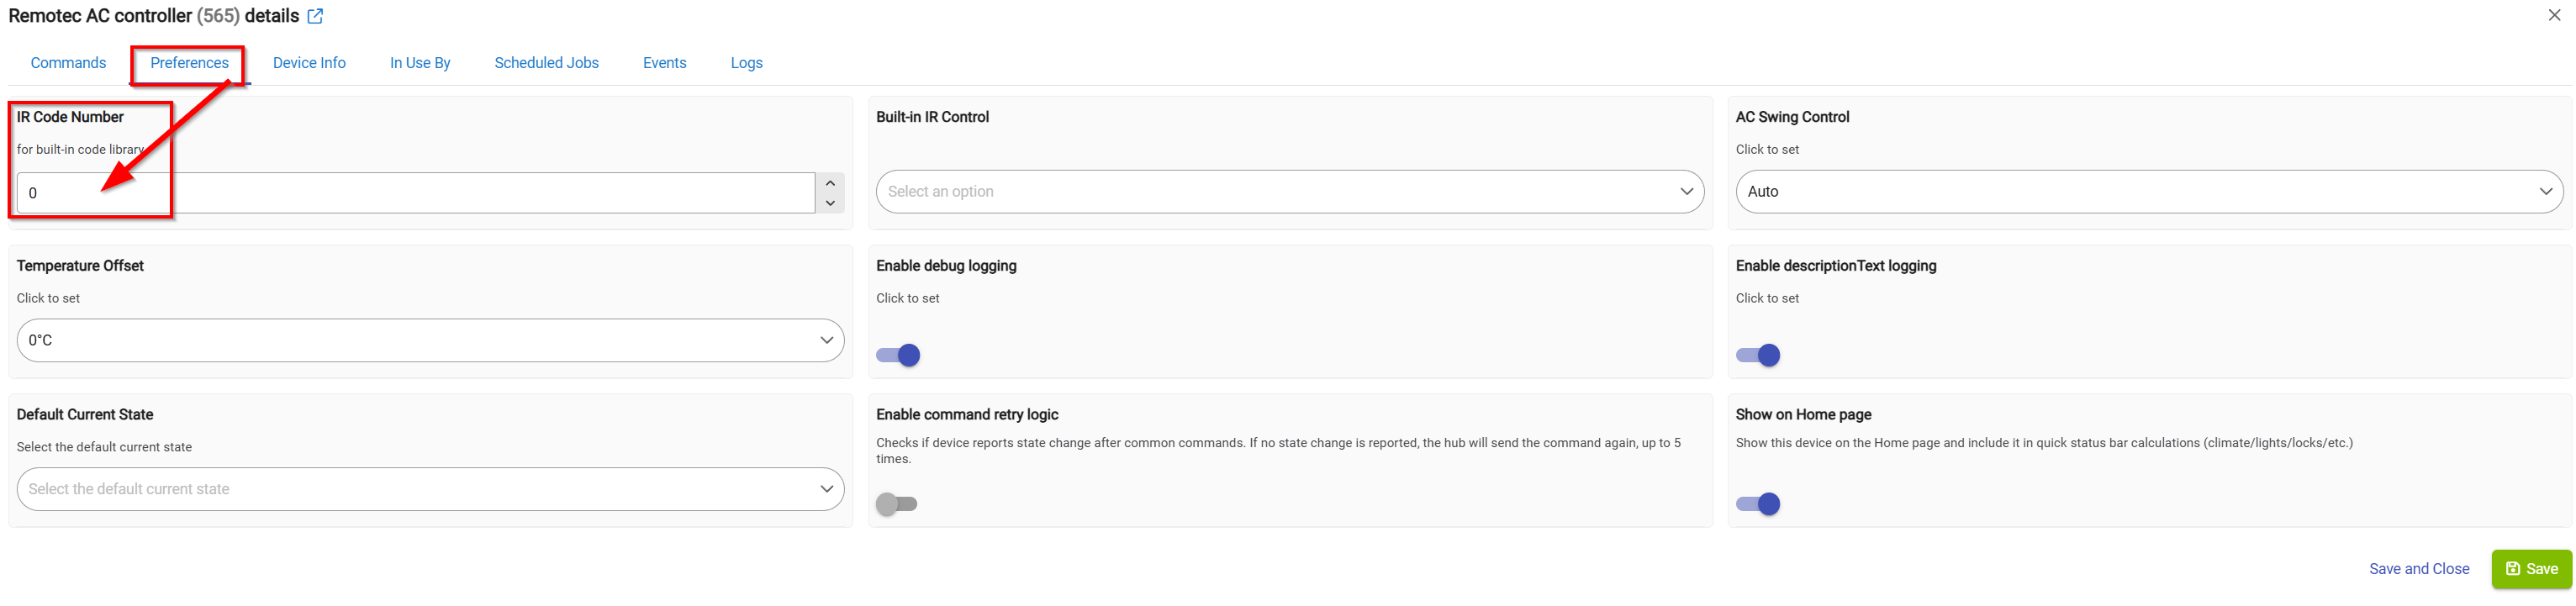Image resolution: width=2576 pixels, height=606 pixels.
Task: Turn off Show on Home page switch
Action: (x=1758, y=504)
